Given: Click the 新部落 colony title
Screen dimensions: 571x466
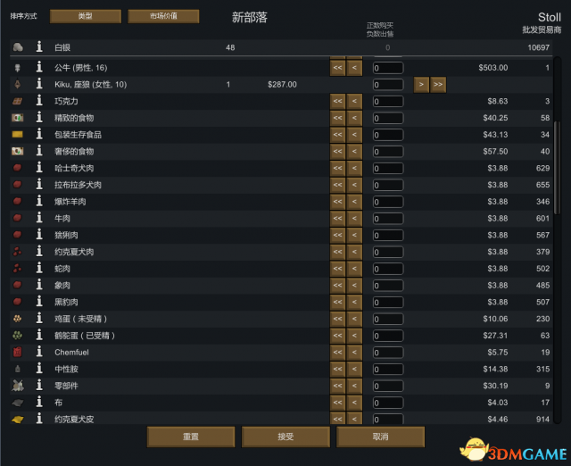Looking at the screenshot, I should [250, 17].
